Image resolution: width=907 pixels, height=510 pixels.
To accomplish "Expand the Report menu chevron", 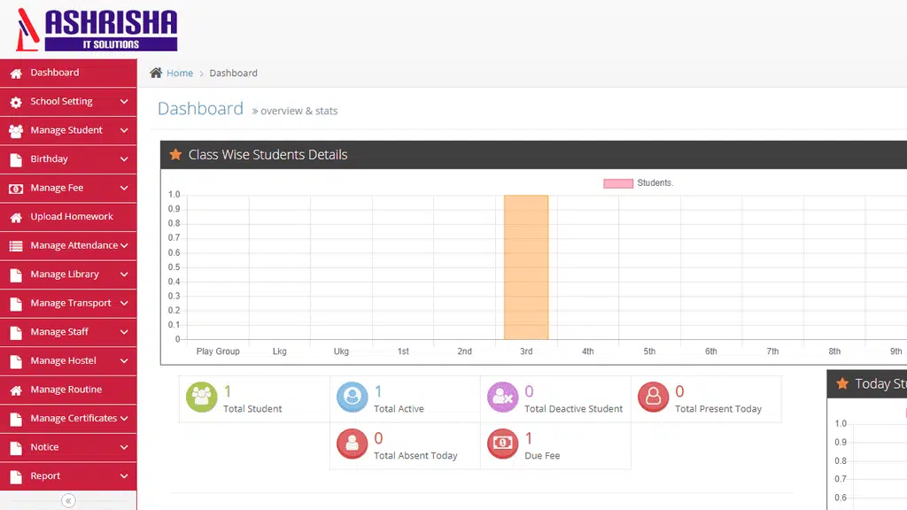I will tap(124, 476).
